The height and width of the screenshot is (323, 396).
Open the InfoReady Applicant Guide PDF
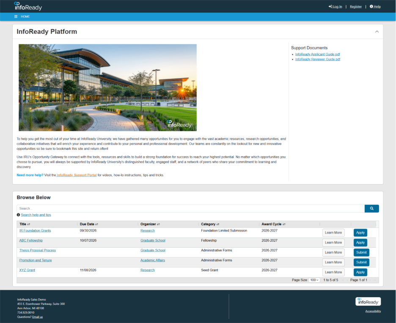(317, 54)
